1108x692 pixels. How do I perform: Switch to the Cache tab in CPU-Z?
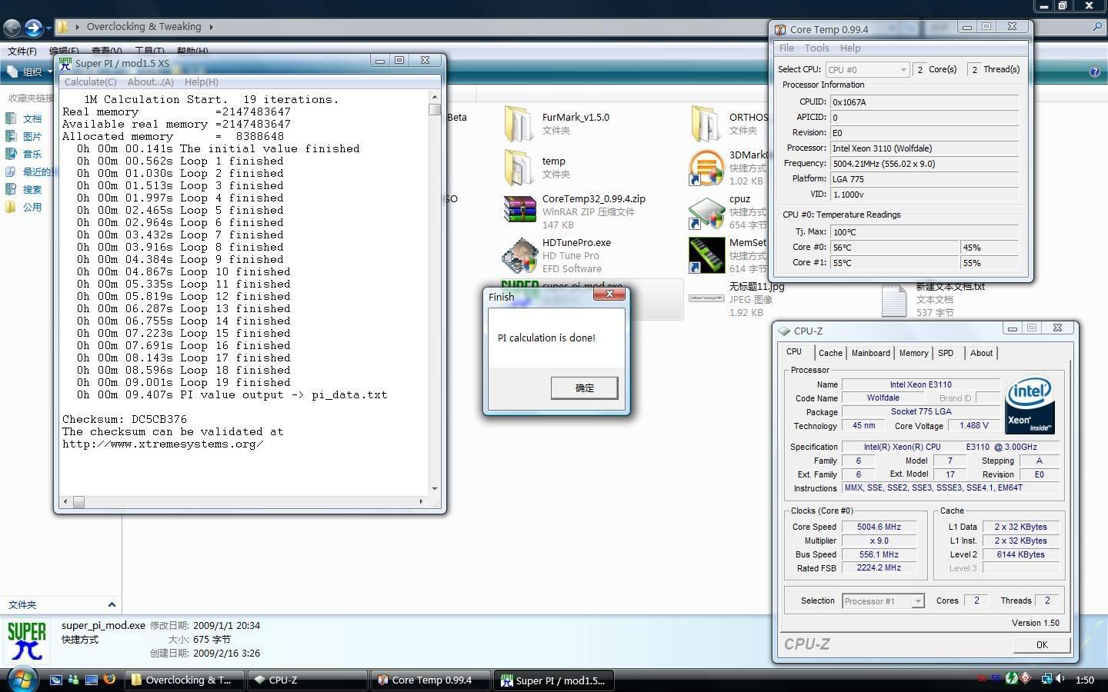point(830,353)
